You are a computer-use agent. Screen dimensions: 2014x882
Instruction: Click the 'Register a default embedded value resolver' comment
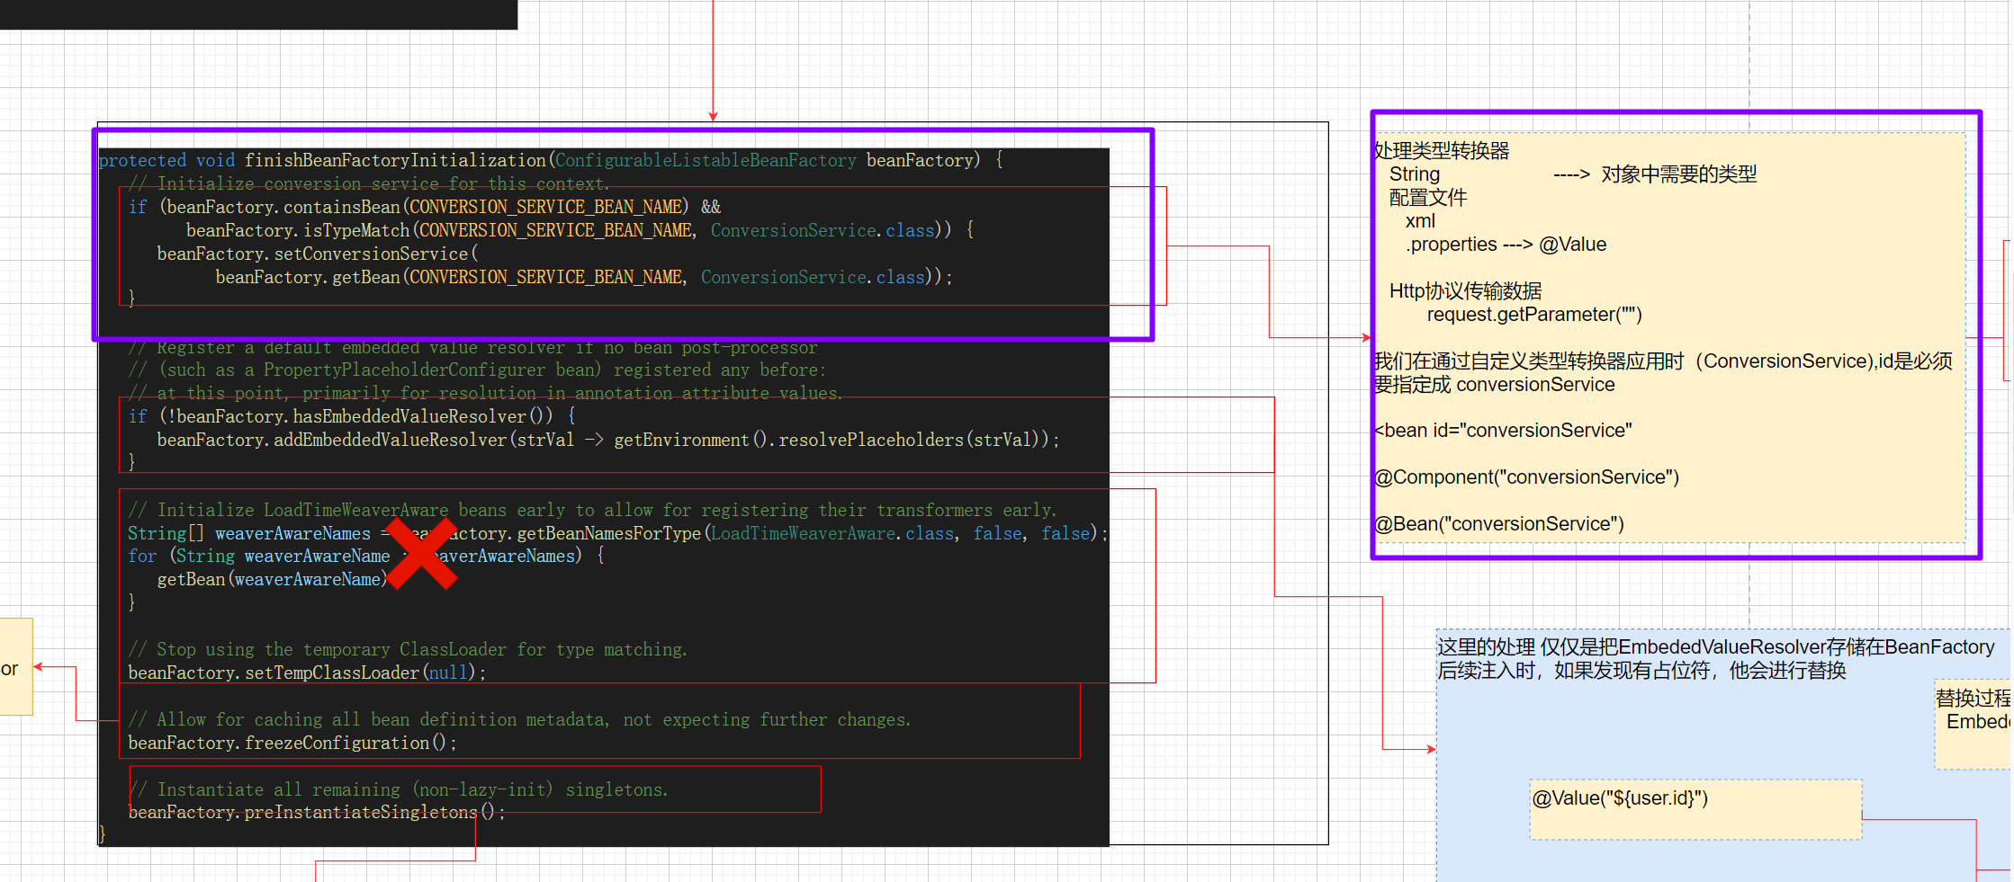pyautogui.click(x=473, y=348)
